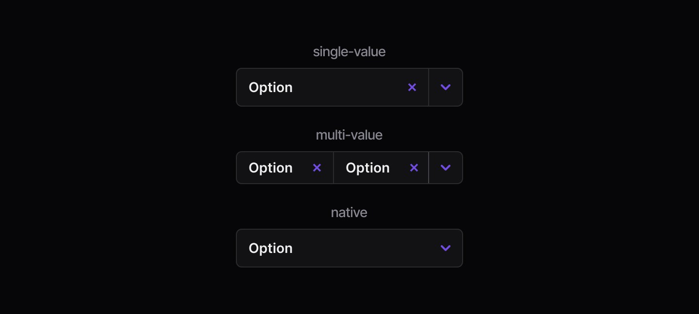Click the chevron icon in the native select

[x=446, y=248]
